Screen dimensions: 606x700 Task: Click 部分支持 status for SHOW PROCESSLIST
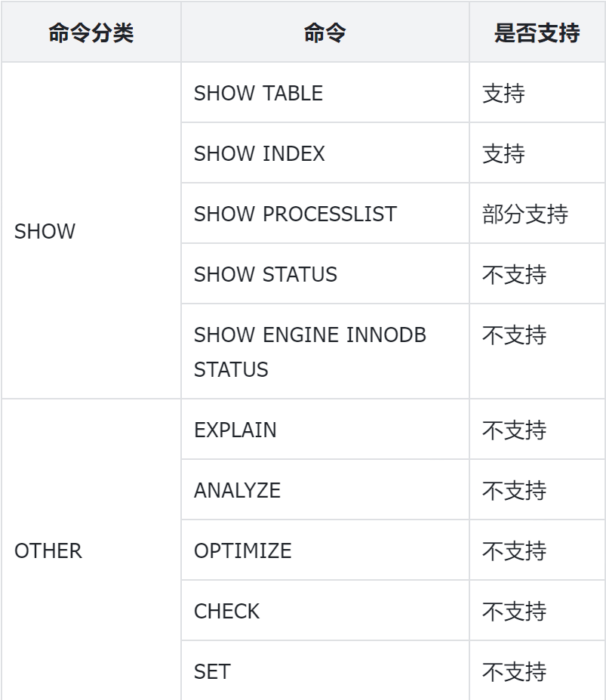(525, 214)
